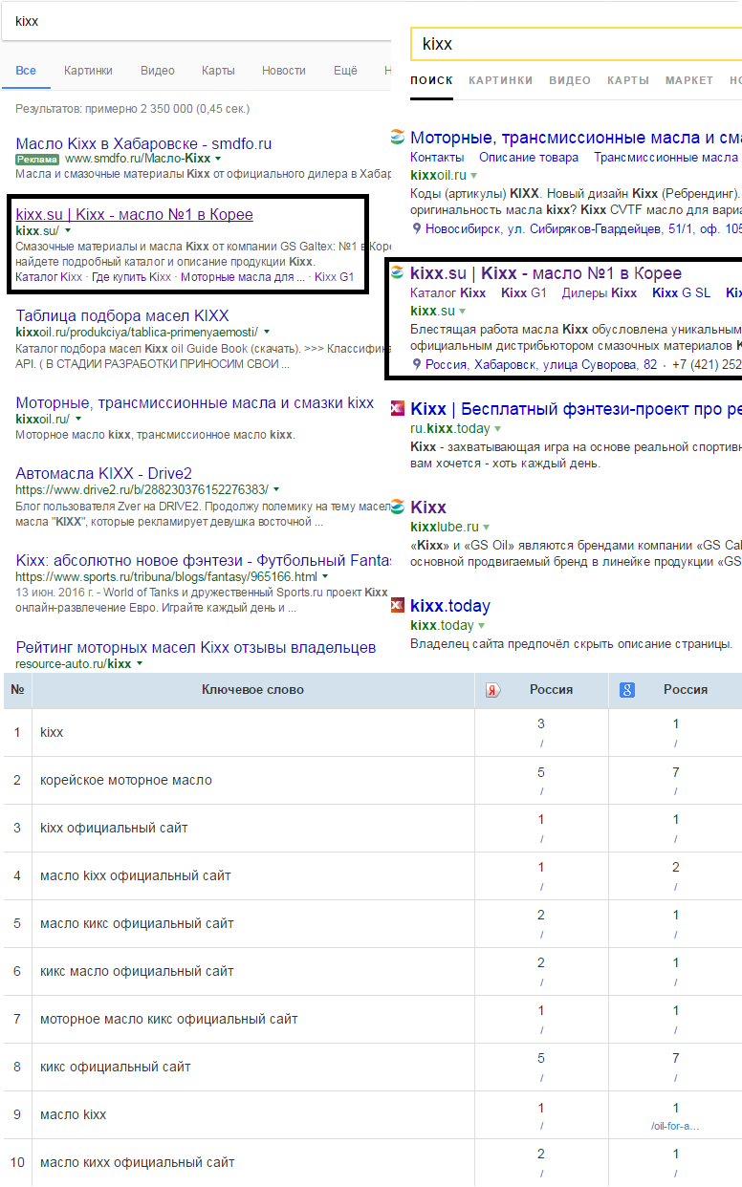Open dropdown arrow after www.smdfo.ru URL
Image resolution: width=742 pixels, height=1187 pixels.
219,159
